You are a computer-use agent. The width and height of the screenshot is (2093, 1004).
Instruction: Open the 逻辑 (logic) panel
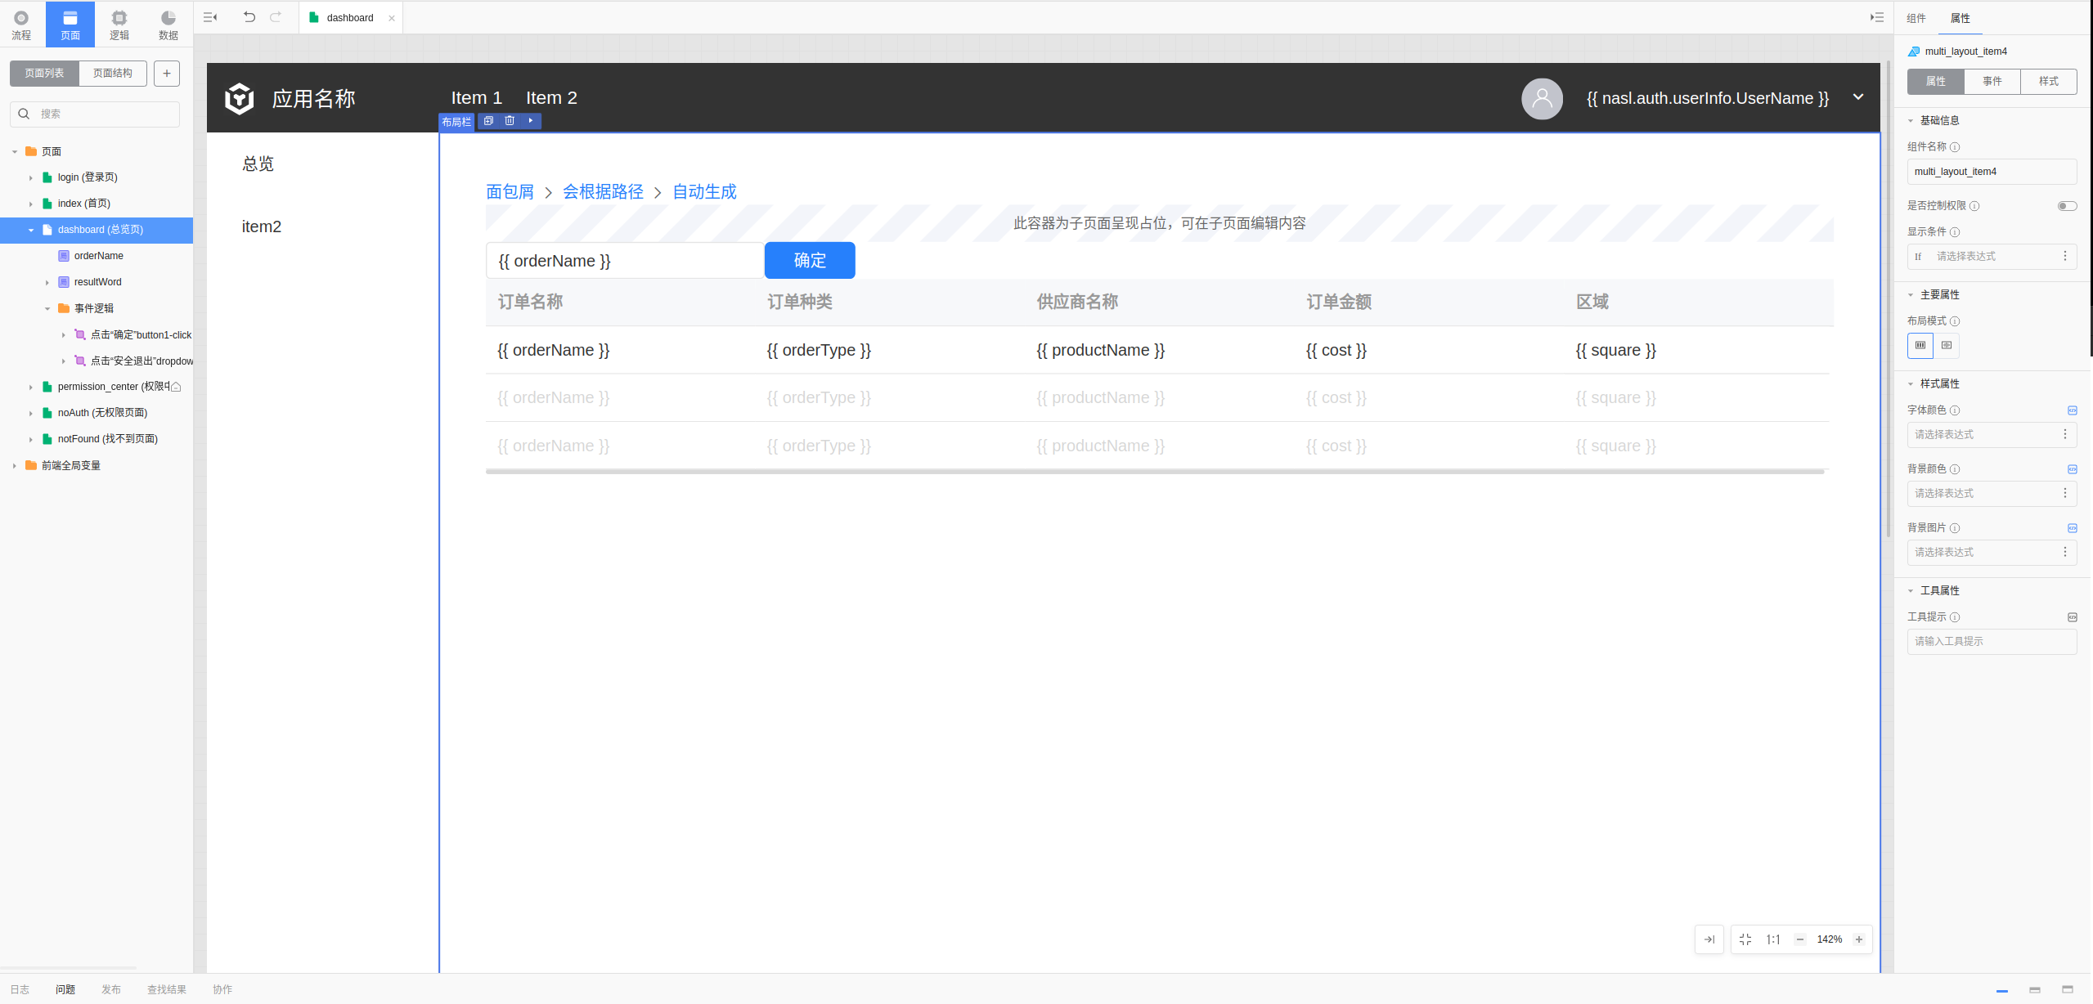(119, 25)
